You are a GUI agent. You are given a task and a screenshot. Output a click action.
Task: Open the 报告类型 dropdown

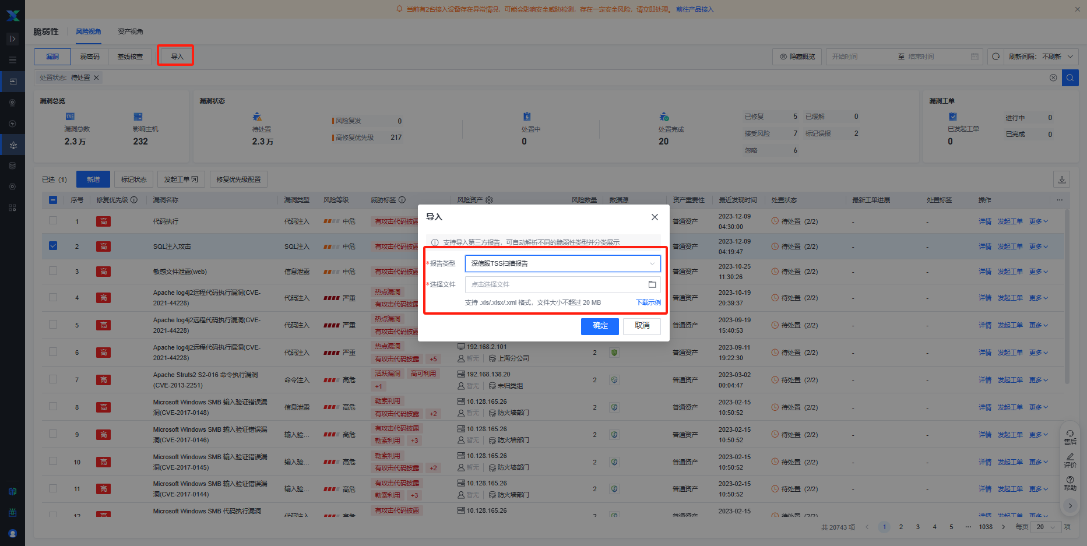pyautogui.click(x=562, y=263)
